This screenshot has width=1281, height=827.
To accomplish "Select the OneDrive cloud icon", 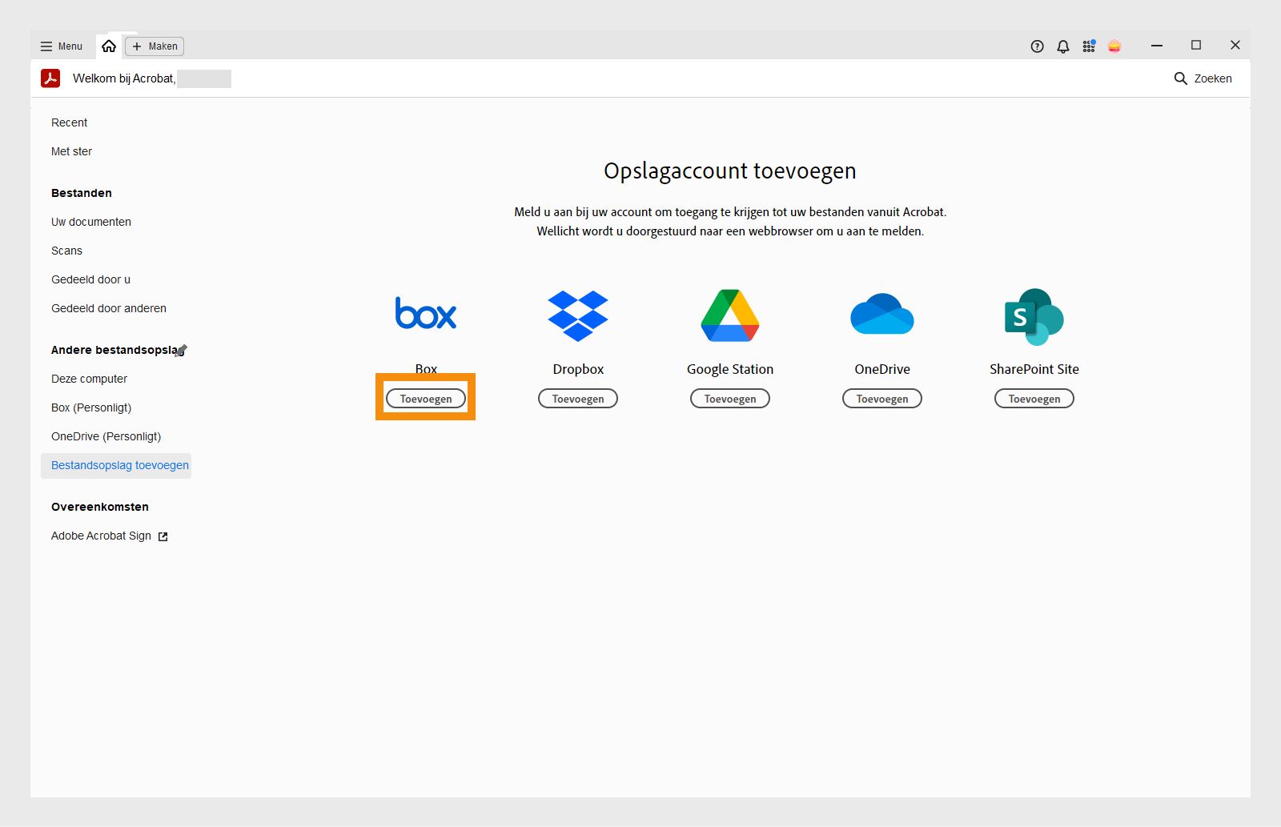I will (x=881, y=314).
